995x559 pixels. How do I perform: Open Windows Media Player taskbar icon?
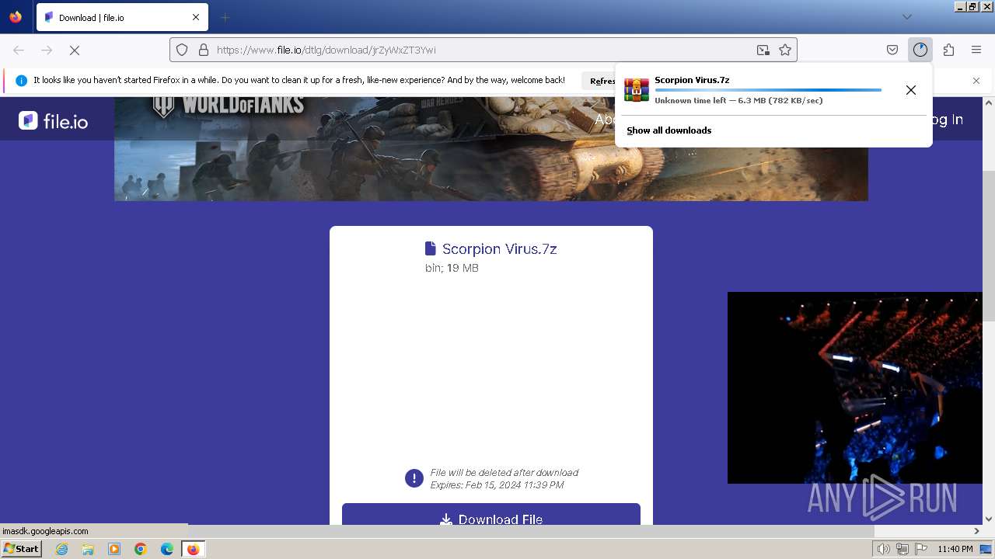114,549
